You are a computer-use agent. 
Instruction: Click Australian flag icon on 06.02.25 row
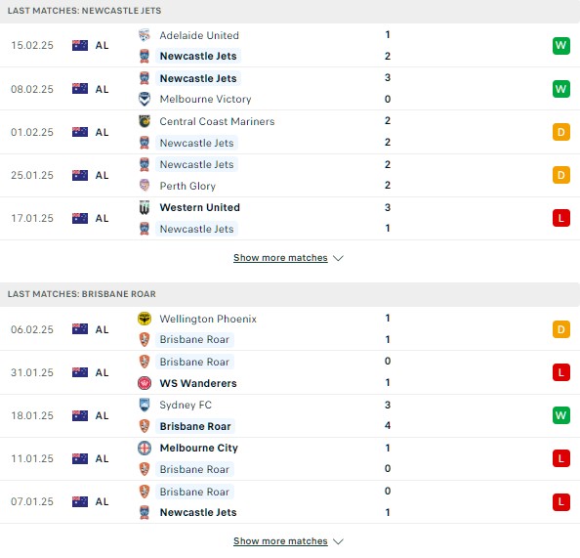[x=80, y=329]
